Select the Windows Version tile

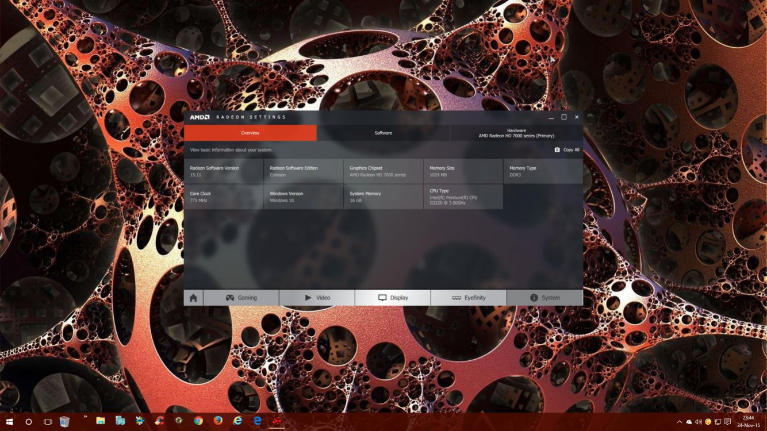coord(303,197)
